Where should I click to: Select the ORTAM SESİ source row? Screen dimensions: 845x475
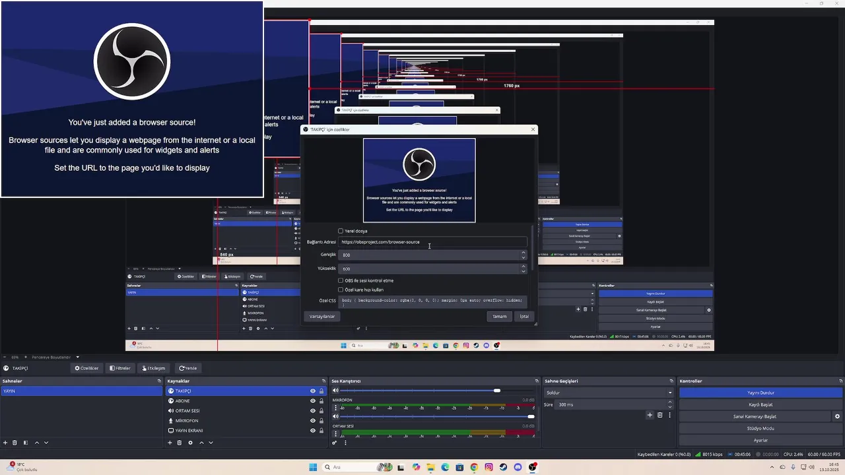[x=246, y=411]
